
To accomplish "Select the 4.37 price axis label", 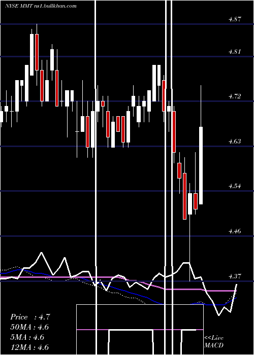I will point(235,276).
